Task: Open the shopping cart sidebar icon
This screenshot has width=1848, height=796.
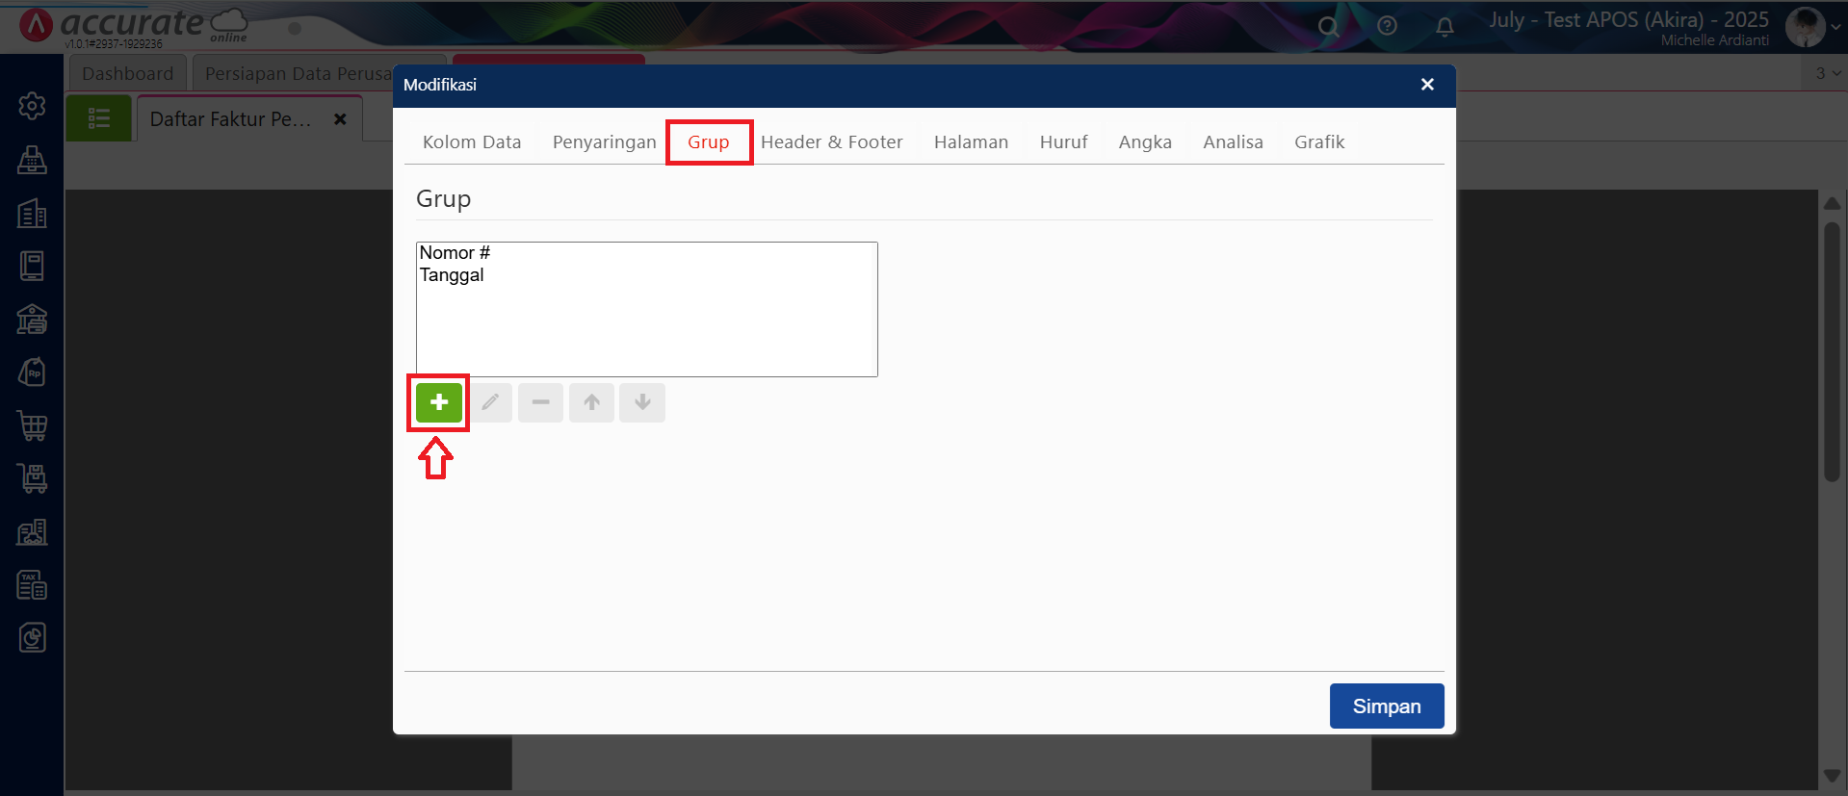Action: pyautogui.click(x=32, y=425)
